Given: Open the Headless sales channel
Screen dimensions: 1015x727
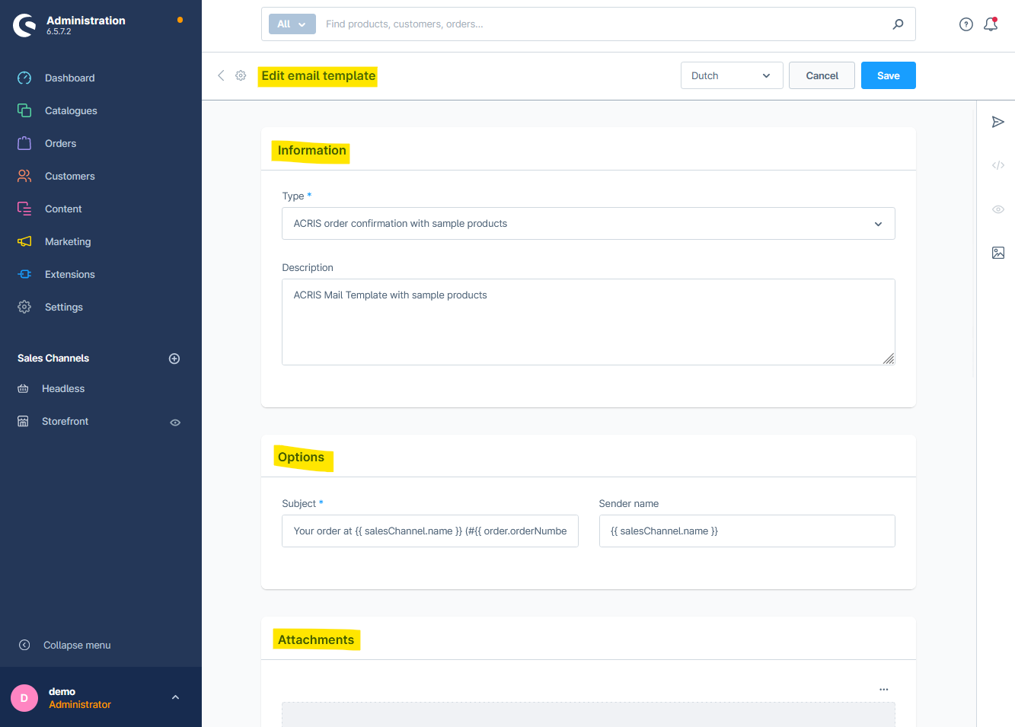Looking at the screenshot, I should 63,388.
